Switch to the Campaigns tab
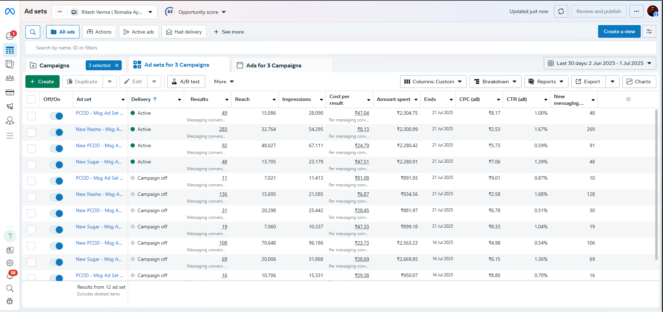 click(x=54, y=65)
